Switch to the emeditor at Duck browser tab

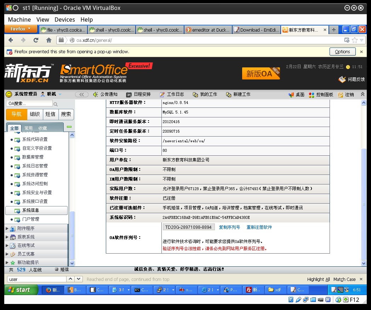tap(208, 30)
